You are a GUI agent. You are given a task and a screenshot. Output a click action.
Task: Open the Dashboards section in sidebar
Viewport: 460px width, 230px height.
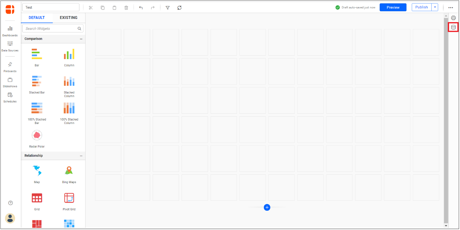point(10,31)
